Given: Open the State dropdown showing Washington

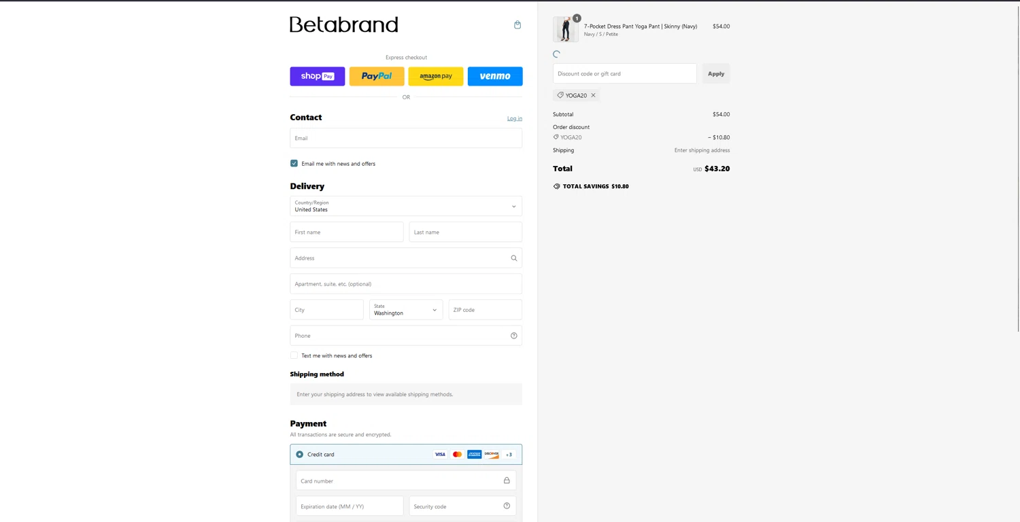Looking at the screenshot, I should [x=406, y=310].
